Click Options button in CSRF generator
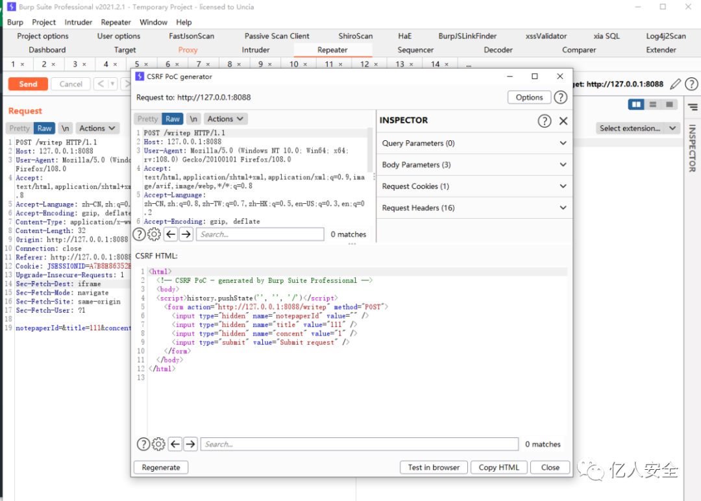This screenshot has width=701, height=501. (x=530, y=97)
